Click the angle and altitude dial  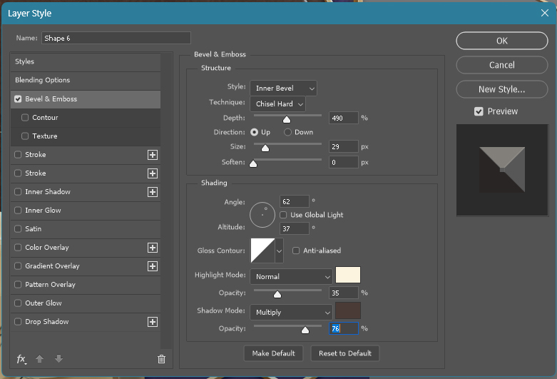262,215
